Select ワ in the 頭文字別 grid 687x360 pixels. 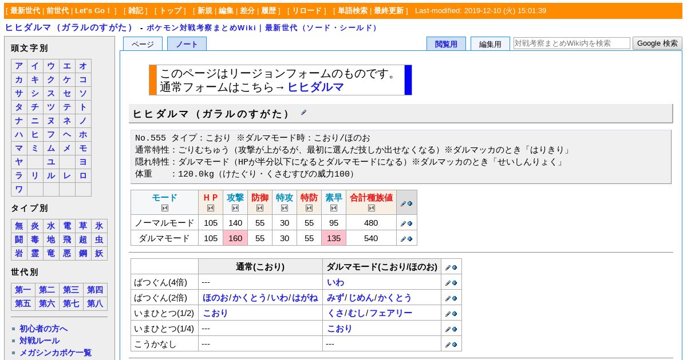point(19,190)
